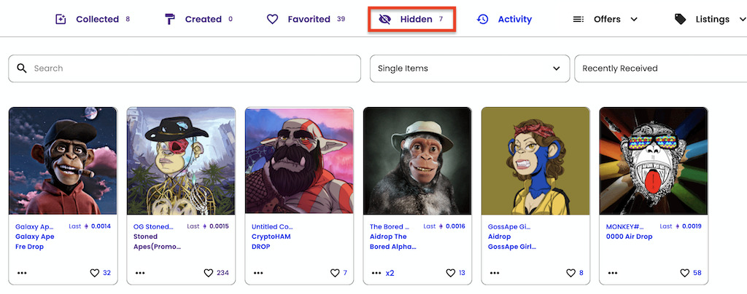Open three-dot menu on GossApe Girl card
747x294 pixels.
495,273
